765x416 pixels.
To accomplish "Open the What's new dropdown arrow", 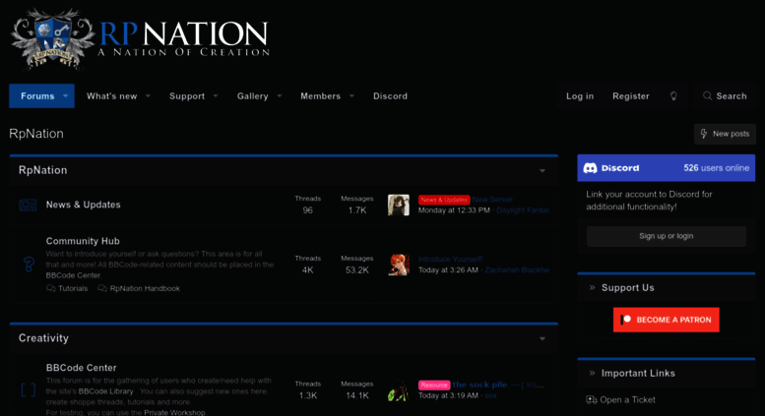I will point(148,96).
